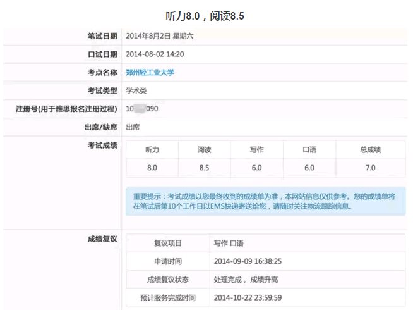Select the 笔试日期 label
The width and height of the screenshot is (413, 310).
[x=102, y=36]
